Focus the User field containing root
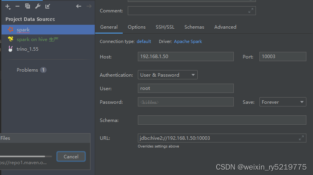 click(186, 88)
